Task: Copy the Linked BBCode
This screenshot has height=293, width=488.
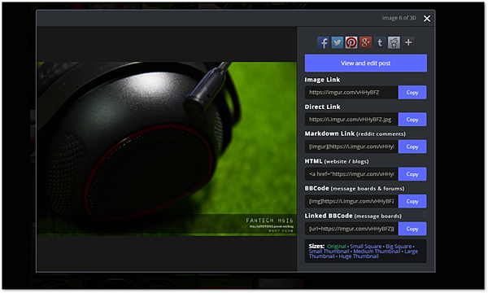Action: point(412,229)
